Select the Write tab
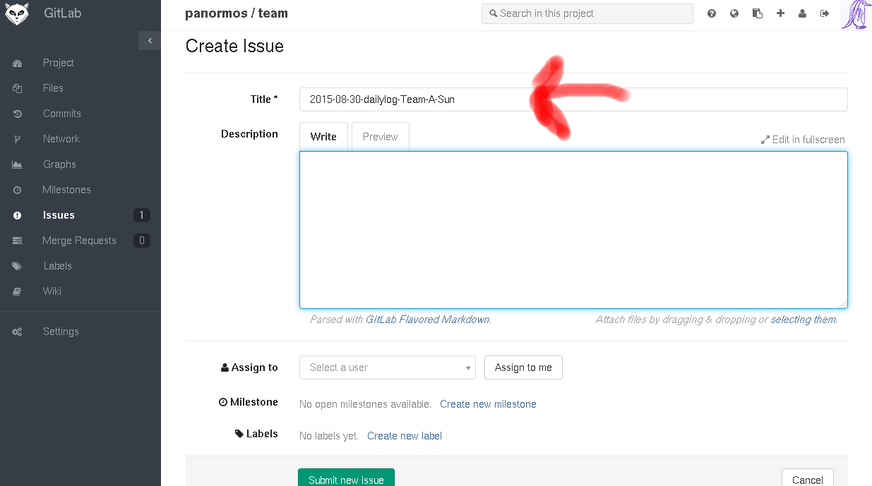Viewport: 872px width, 486px height. [x=323, y=137]
